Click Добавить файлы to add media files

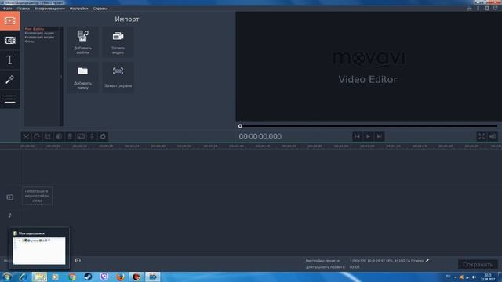tap(82, 42)
